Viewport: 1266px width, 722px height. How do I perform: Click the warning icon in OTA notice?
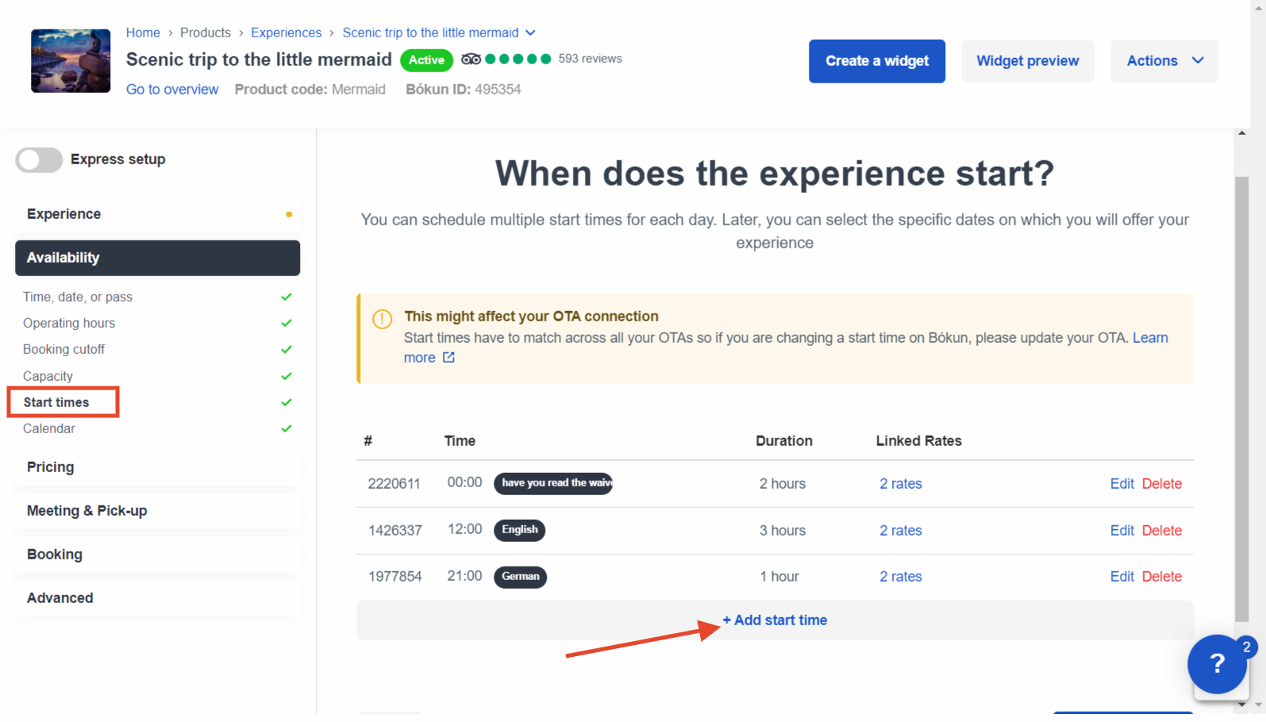coord(383,319)
